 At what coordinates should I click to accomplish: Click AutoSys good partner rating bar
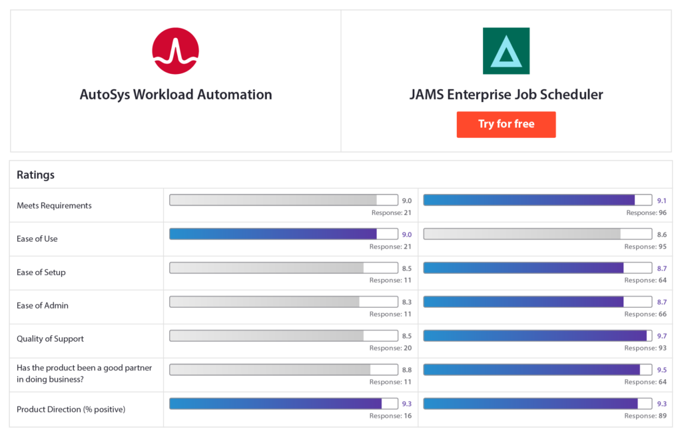click(284, 370)
